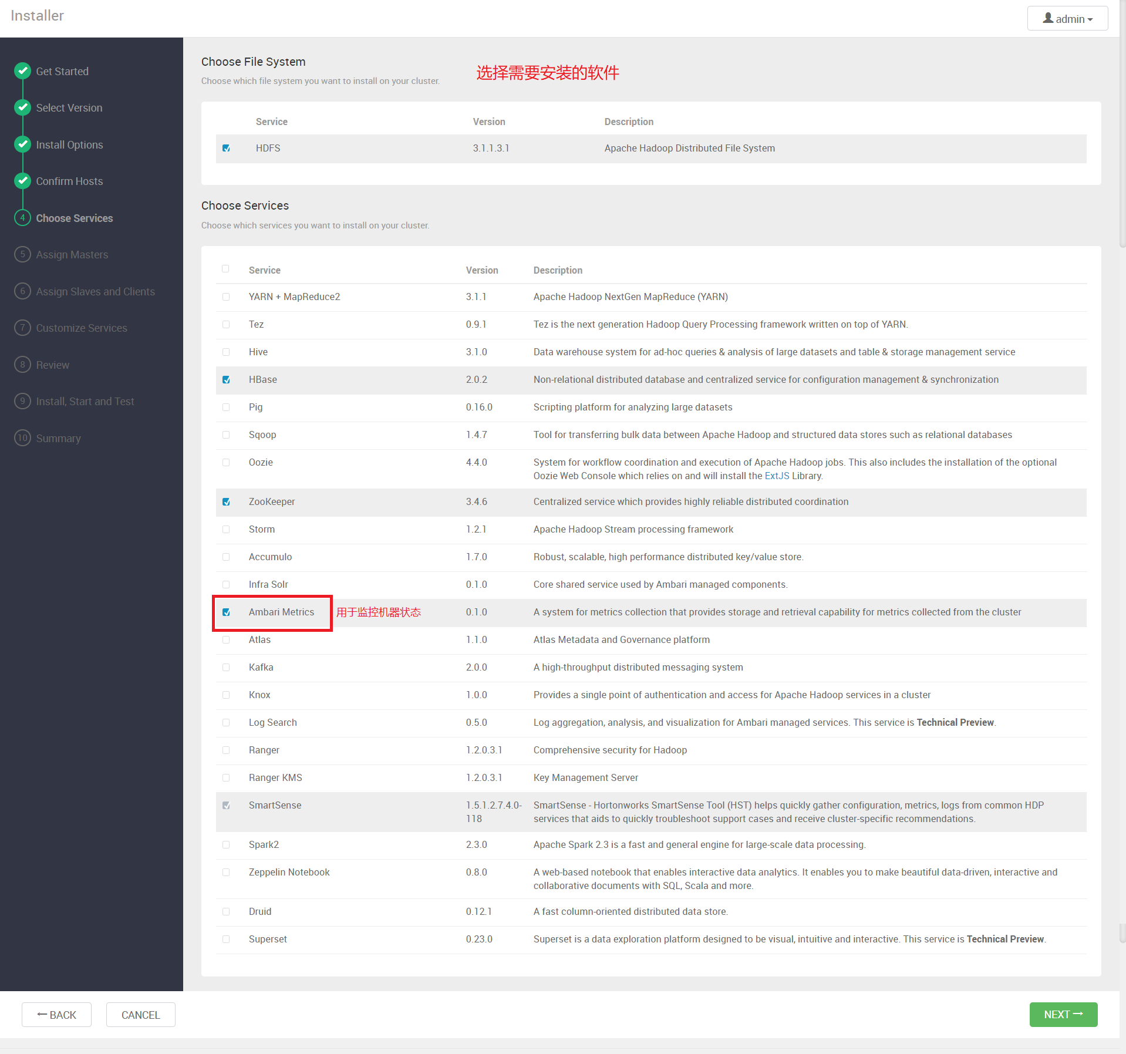Check the Spark2 service checkbox
The height and width of the screenshot is (1054, 1126).
coord(226,845)
